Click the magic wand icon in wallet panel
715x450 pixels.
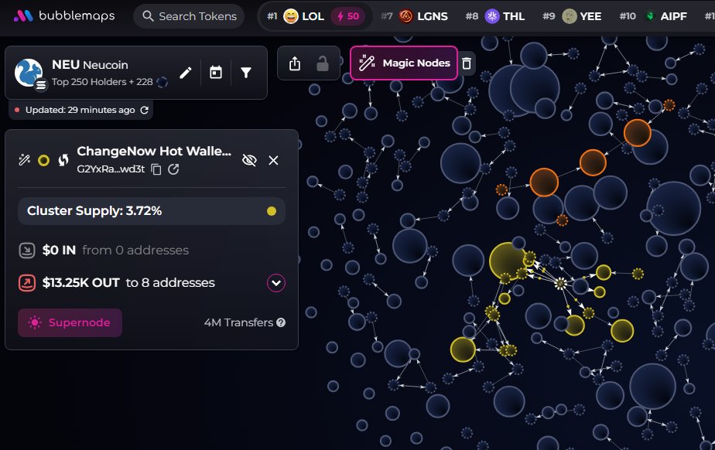24,160
